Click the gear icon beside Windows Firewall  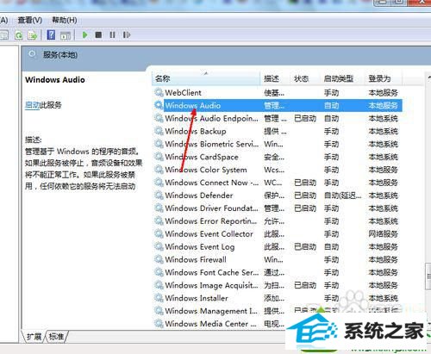tap(159, 259)
